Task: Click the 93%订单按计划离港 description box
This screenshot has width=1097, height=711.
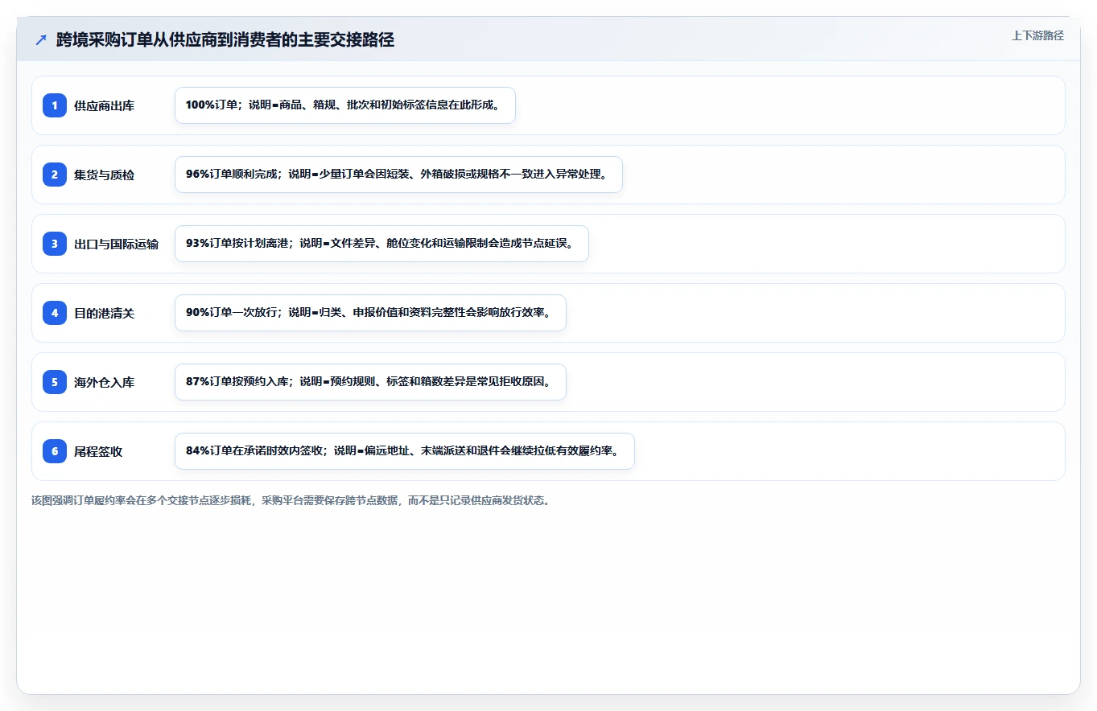Action: coord(381,244)
